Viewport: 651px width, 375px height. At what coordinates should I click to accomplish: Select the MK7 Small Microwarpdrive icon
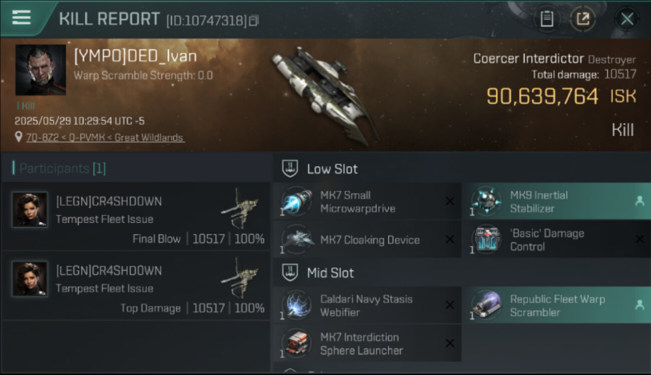(297, 201)
